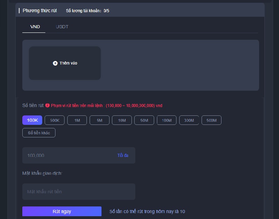Click the Tối đa max link

pos(123,156)
